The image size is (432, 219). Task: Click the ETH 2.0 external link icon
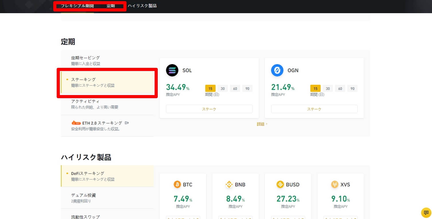[127, 123]
